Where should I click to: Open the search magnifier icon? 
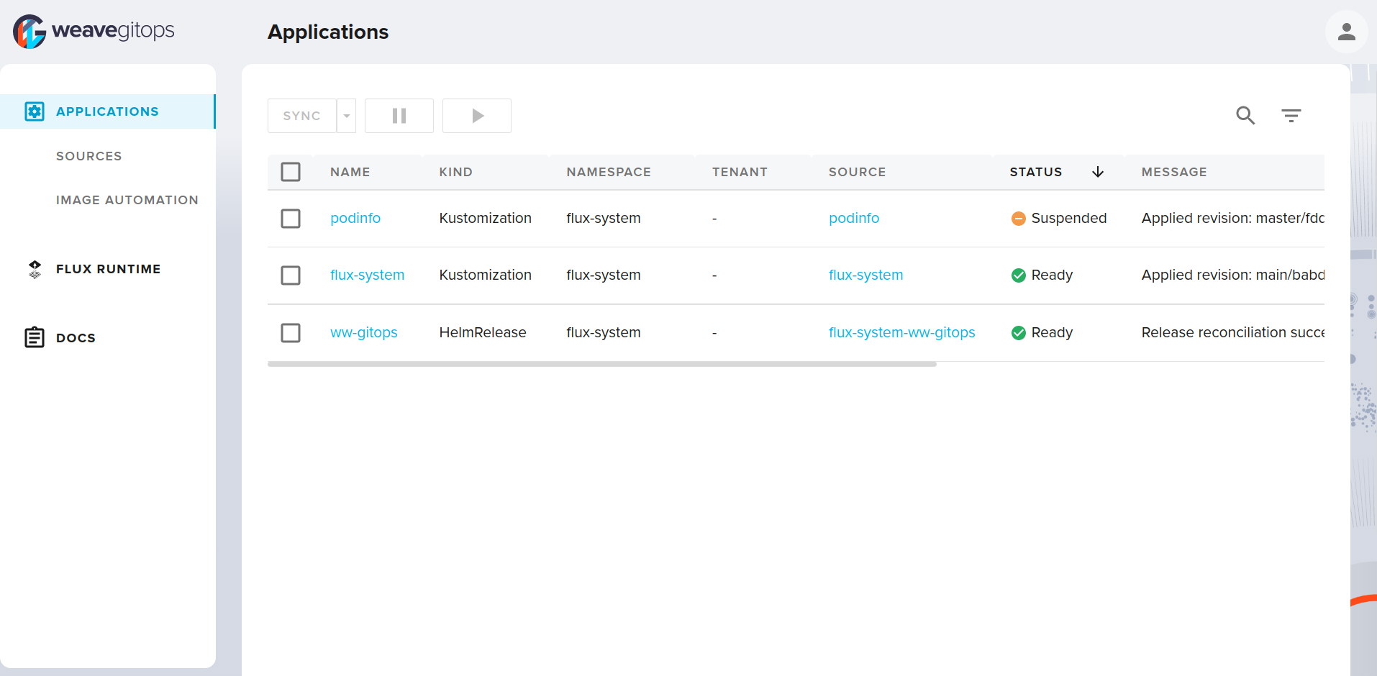coord(1245,115)
